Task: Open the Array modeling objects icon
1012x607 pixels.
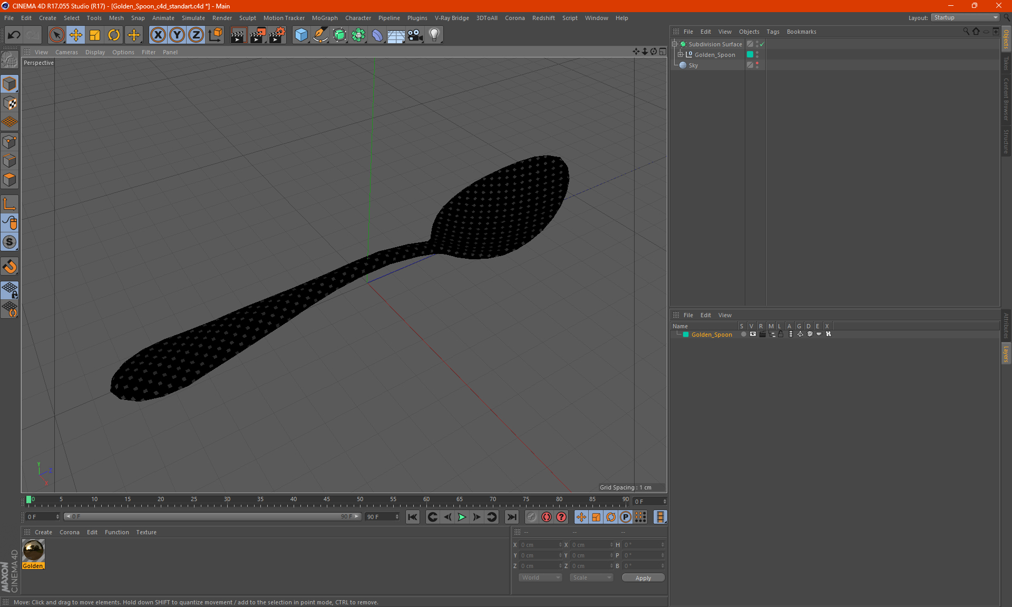Action: pos(358,35)
